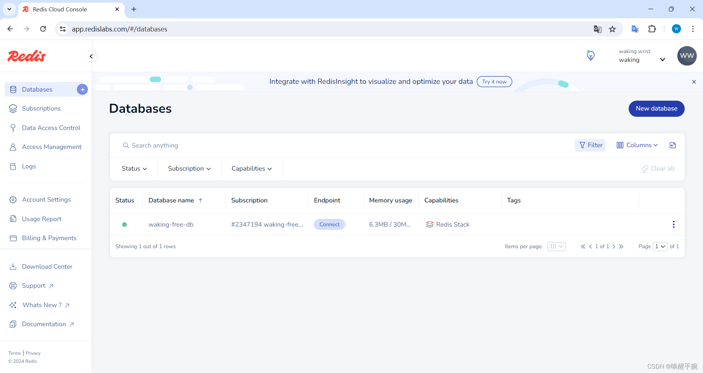
Task: Open the tab search dropdown in Chrome
Action: click(x=9, y=9)
